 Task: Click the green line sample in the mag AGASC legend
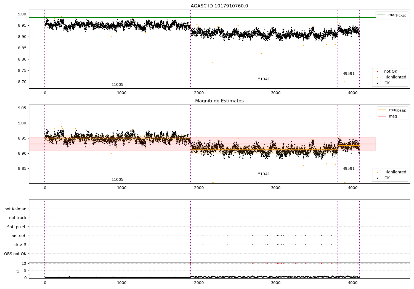[381, 15]
